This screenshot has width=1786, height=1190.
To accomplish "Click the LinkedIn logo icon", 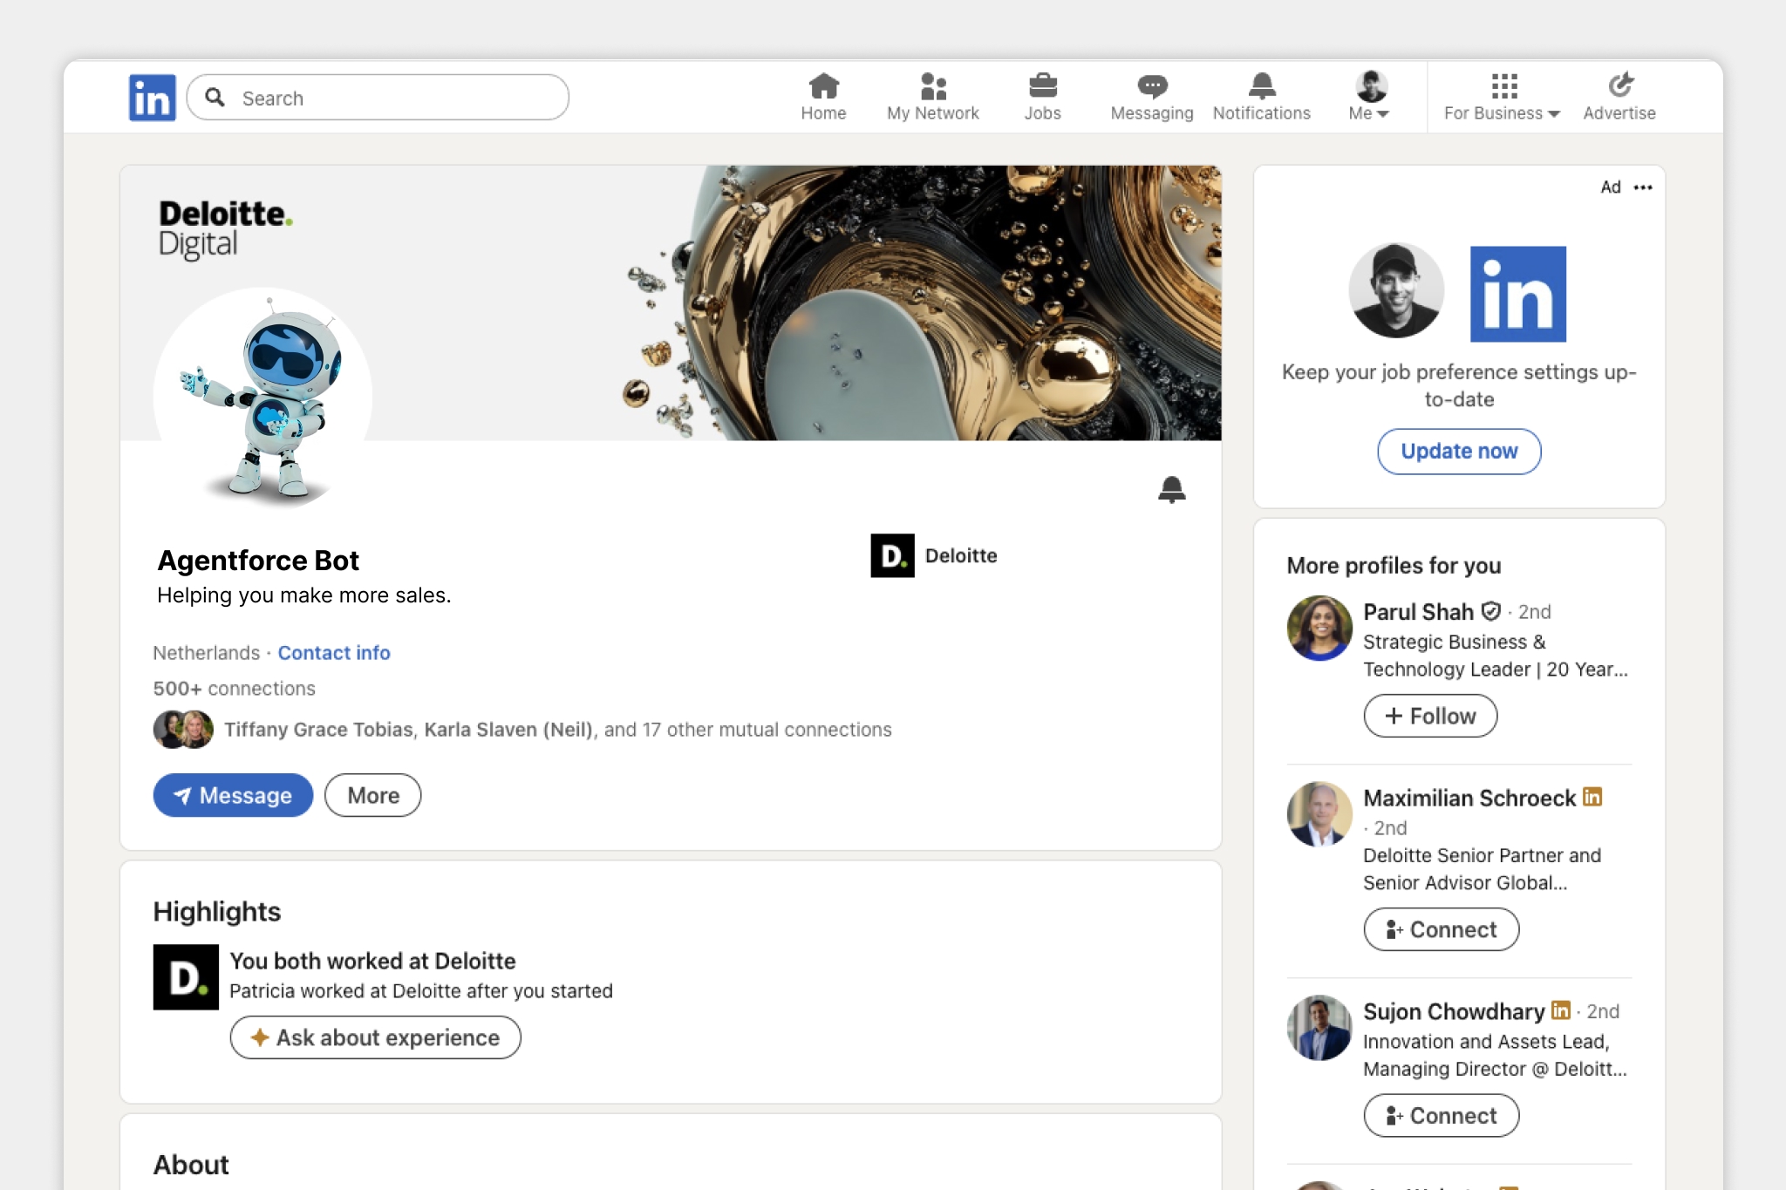I will click(152, 97).
